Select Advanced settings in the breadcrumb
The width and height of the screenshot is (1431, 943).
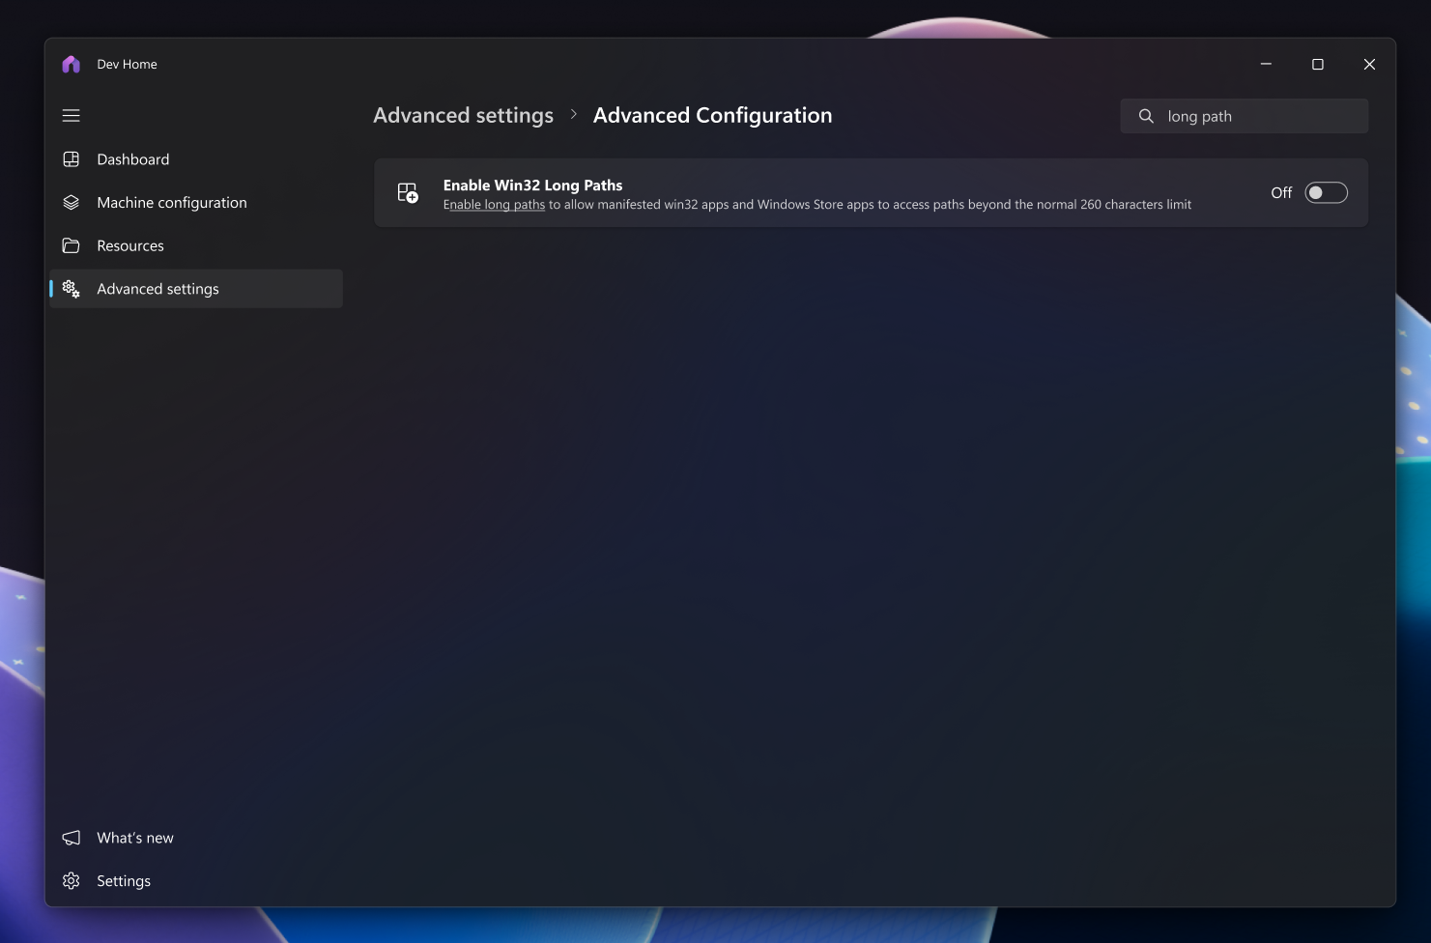click(x=463, y=114)
